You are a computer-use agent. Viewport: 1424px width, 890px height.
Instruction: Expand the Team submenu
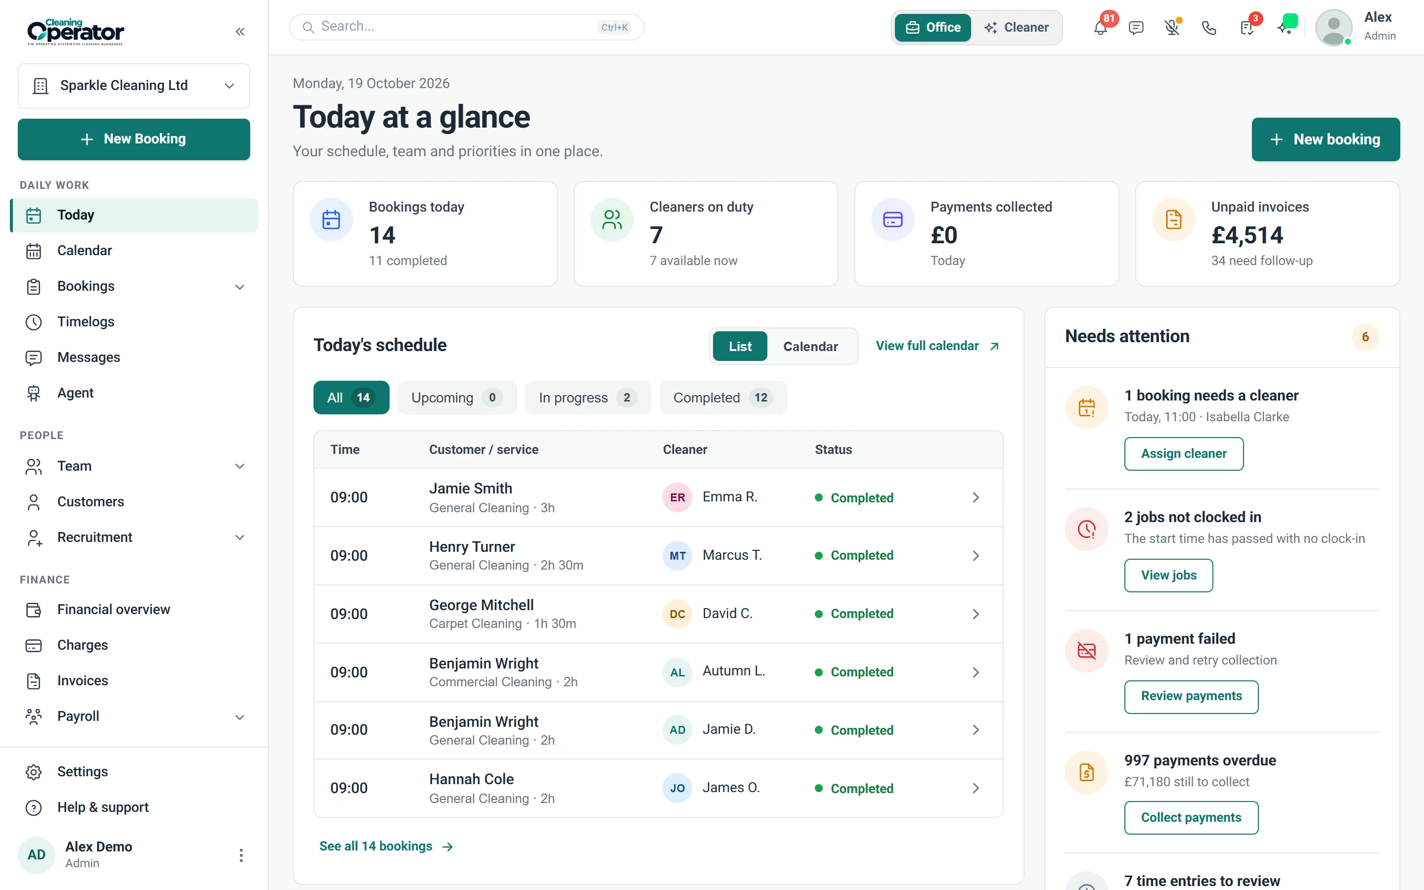pos(239,466)
